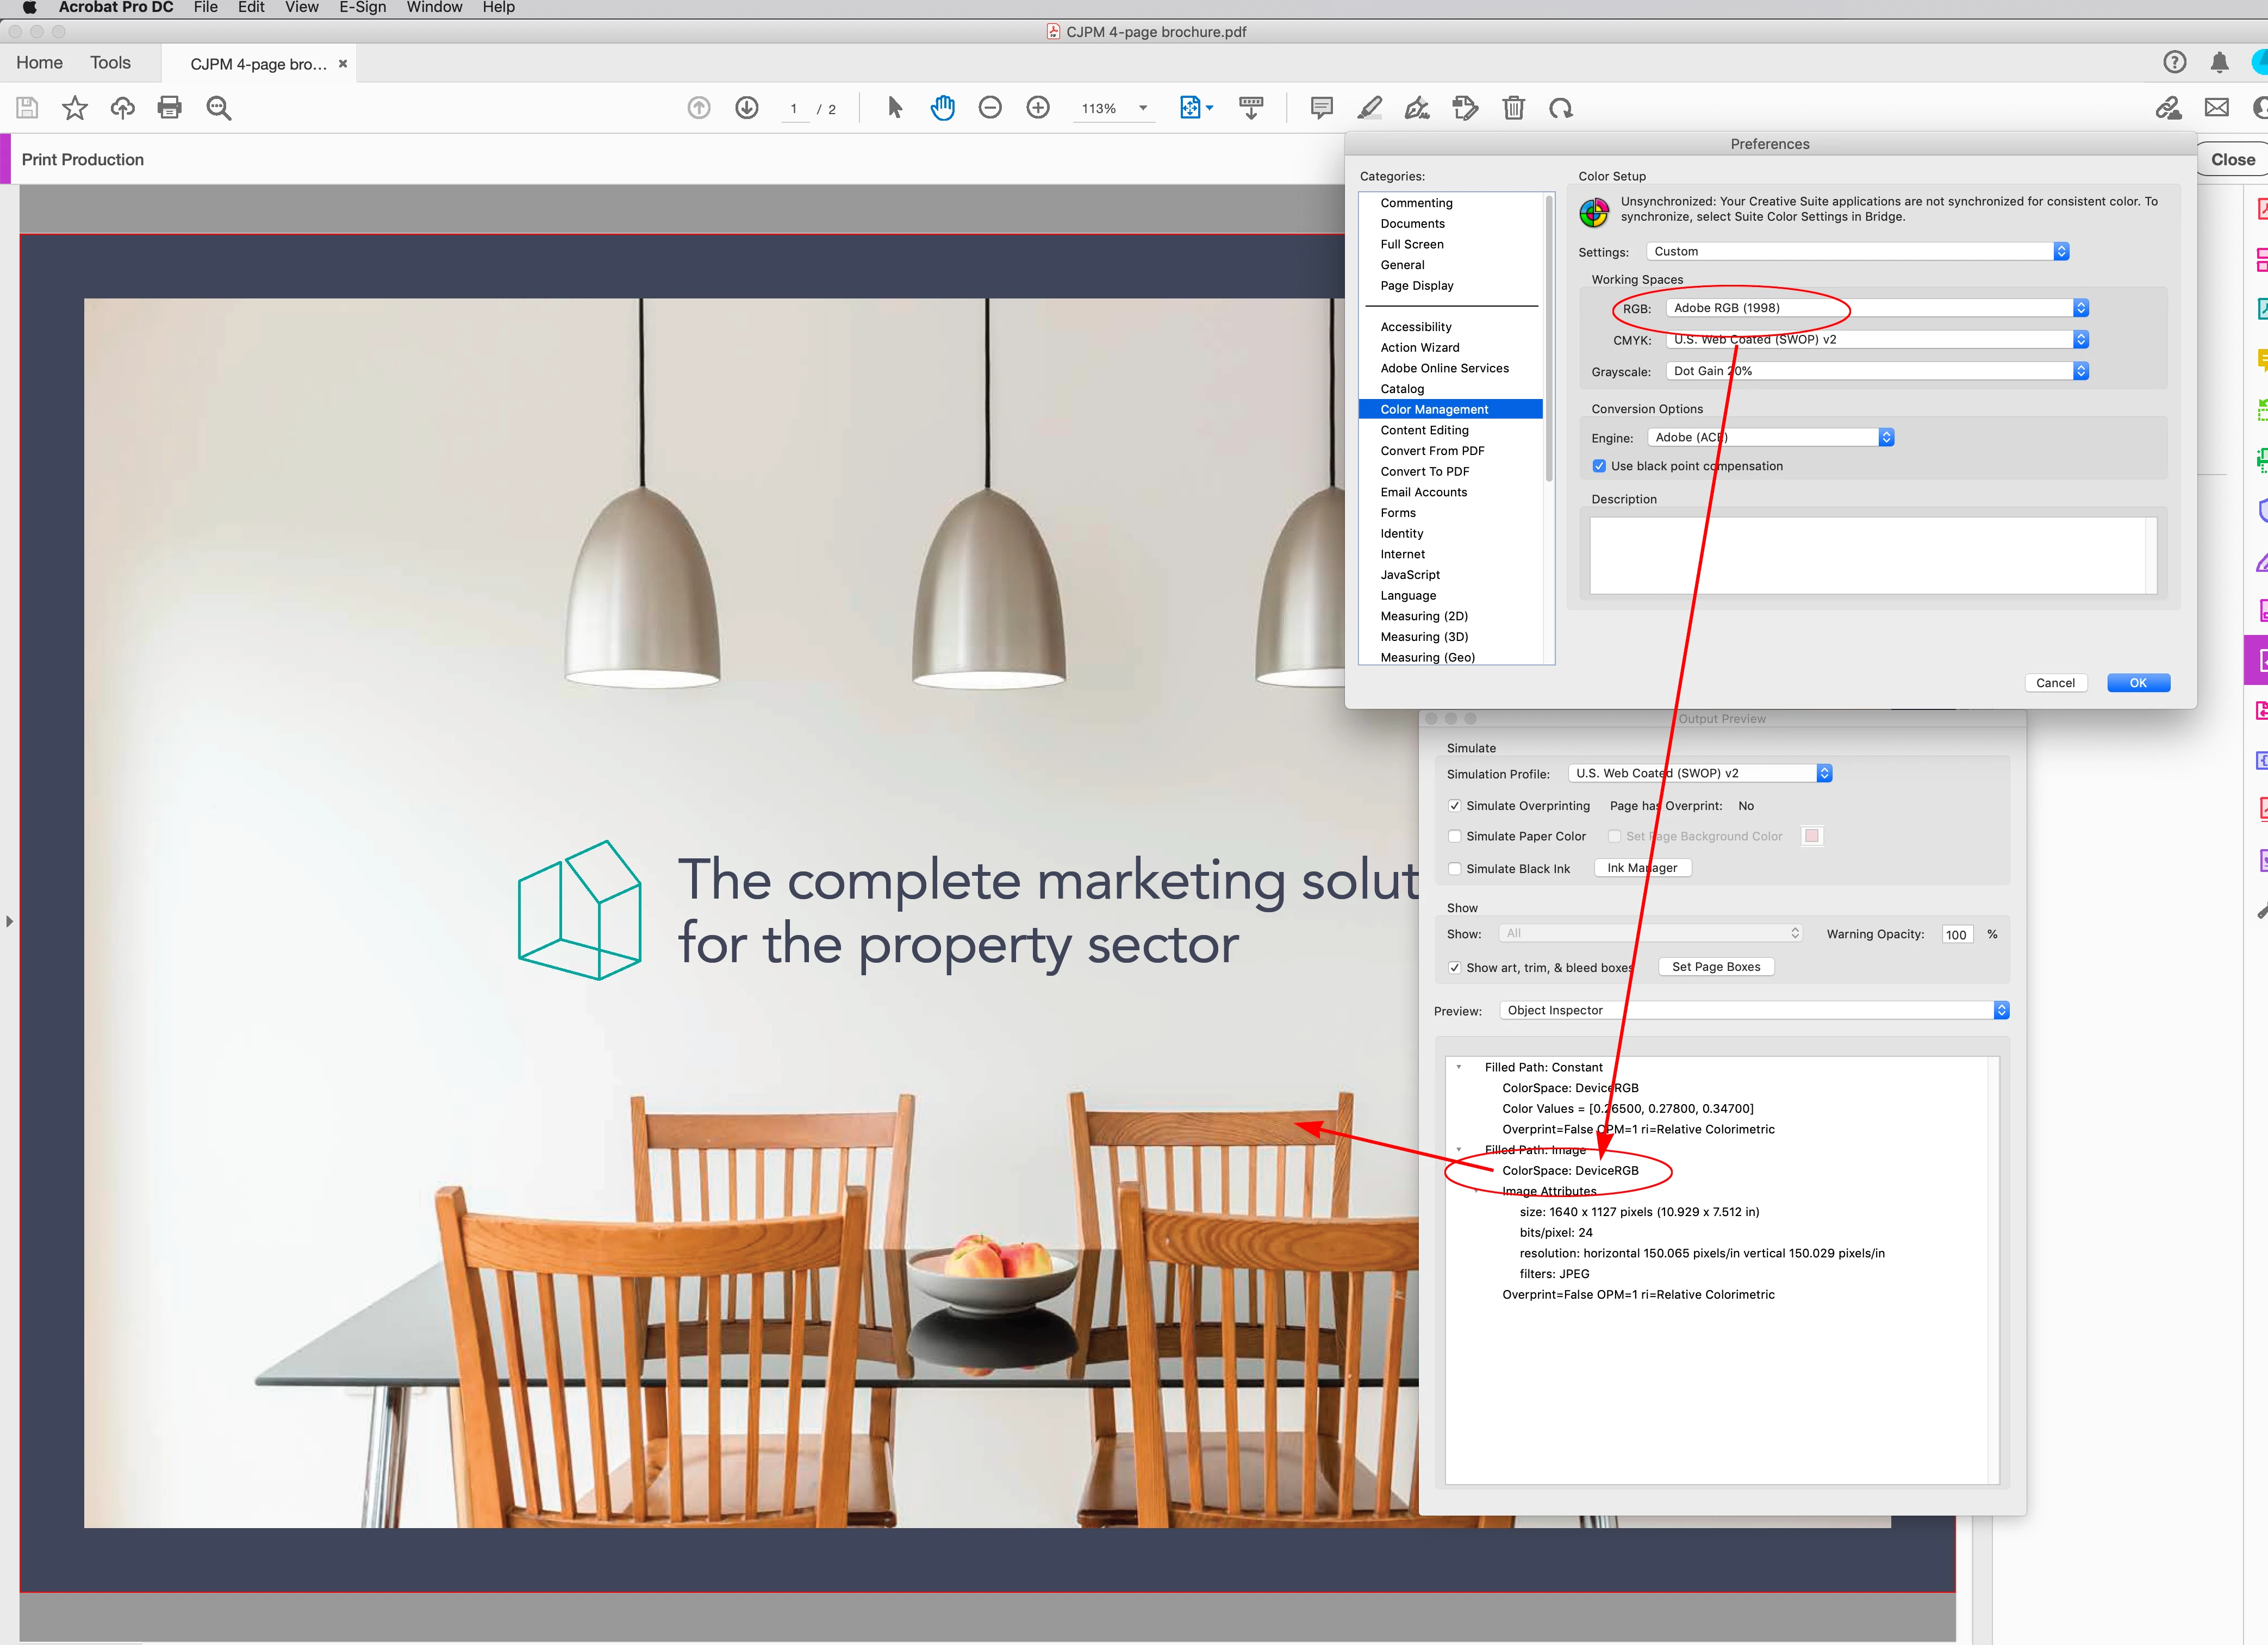Toggle Use black point compensation checkbox
The image size is (2268, 1645).
tap(1599, 466)
